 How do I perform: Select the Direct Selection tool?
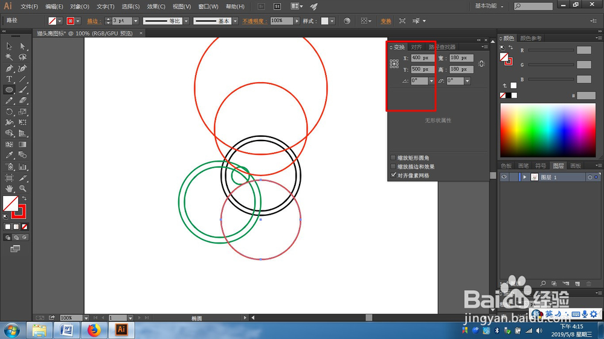[22, 46]
